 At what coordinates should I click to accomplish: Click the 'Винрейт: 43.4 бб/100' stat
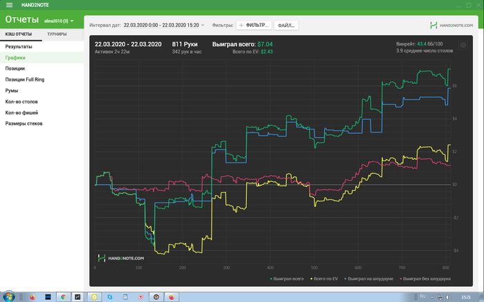(419, 44)
